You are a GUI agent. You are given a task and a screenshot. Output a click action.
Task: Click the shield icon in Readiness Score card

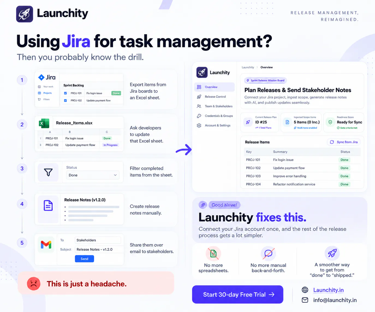click(x=330, y=122)
